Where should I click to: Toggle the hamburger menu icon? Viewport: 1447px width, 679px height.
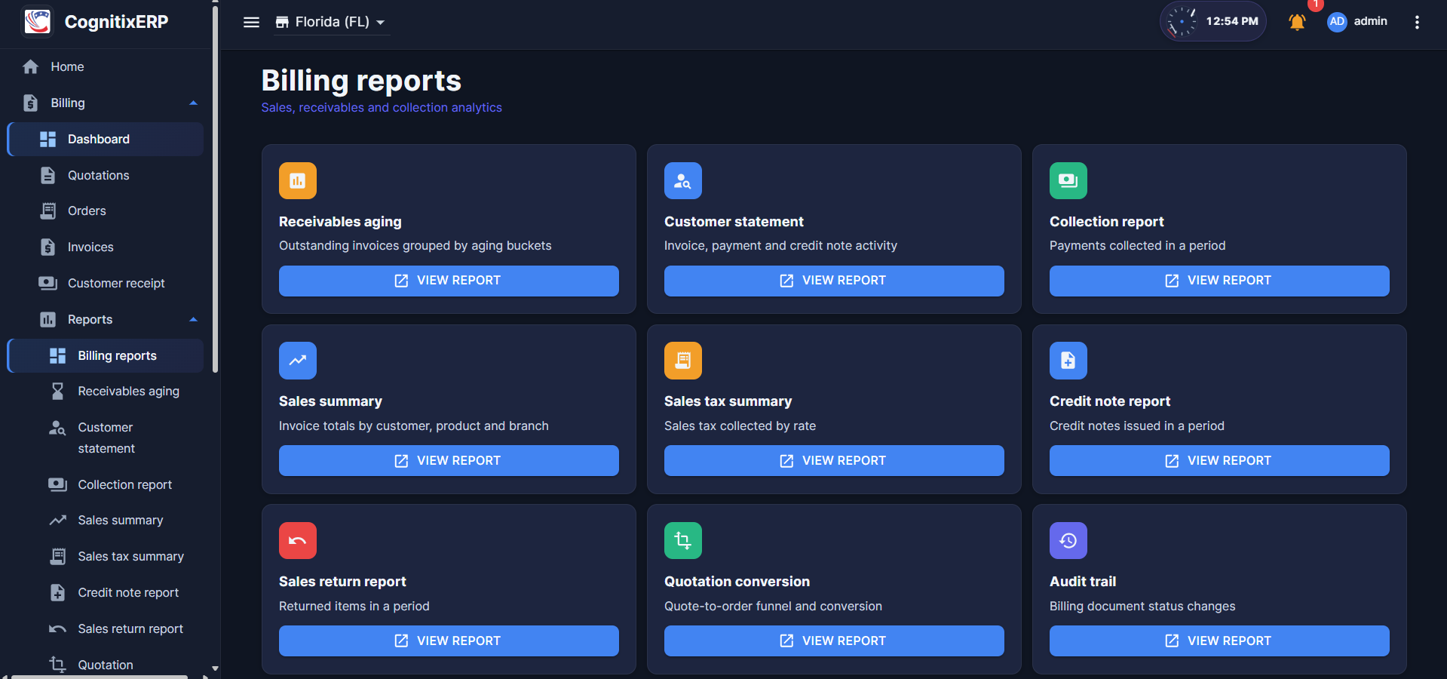click(251, 22)
